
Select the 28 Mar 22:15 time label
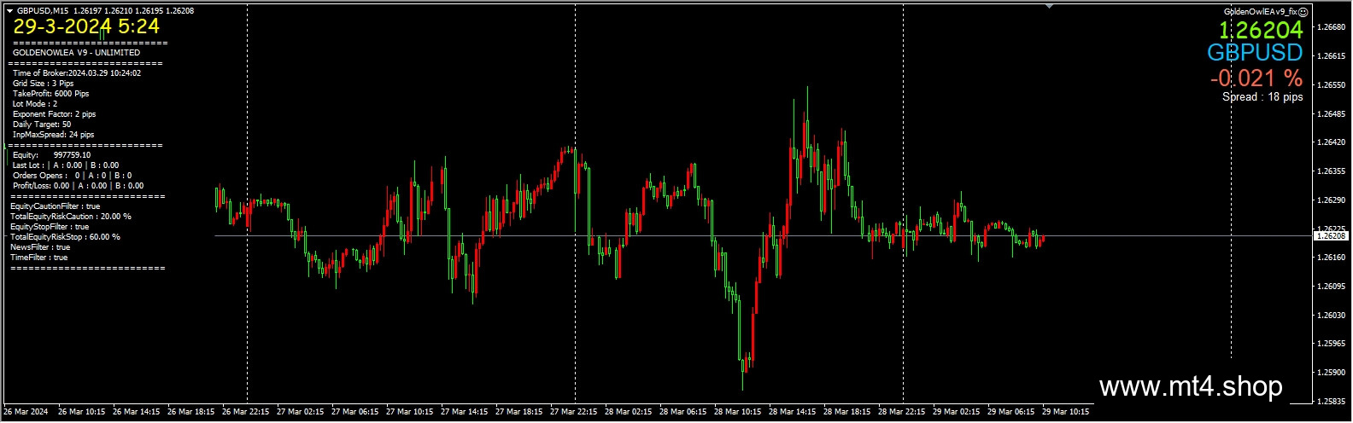click(x=901, y=412)
